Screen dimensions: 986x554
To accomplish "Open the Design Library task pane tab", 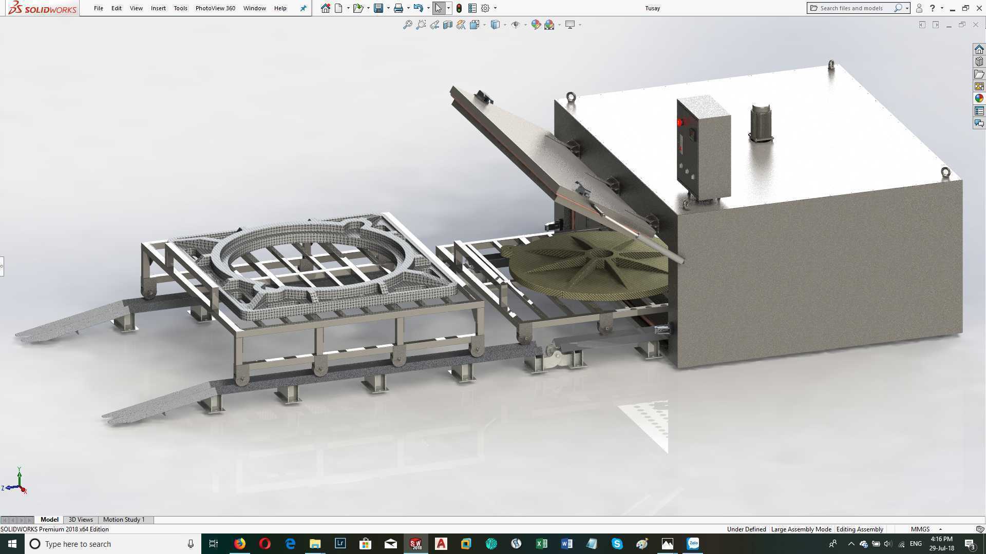I will tap(979, 62).
